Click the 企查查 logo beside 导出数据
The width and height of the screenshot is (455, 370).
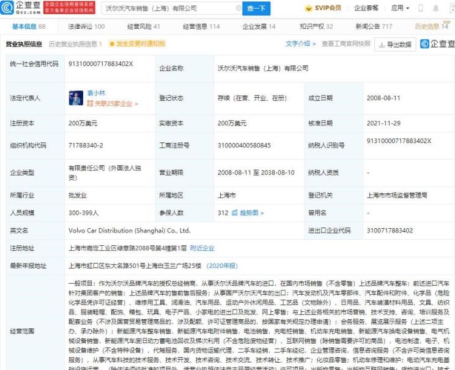pos(438,44)
